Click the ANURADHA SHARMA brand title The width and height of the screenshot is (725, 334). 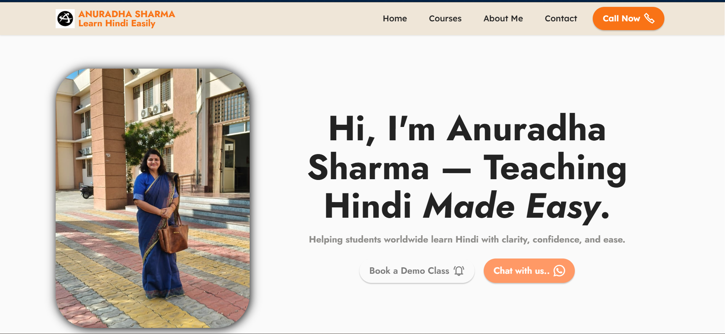click(x=127, y=14)
